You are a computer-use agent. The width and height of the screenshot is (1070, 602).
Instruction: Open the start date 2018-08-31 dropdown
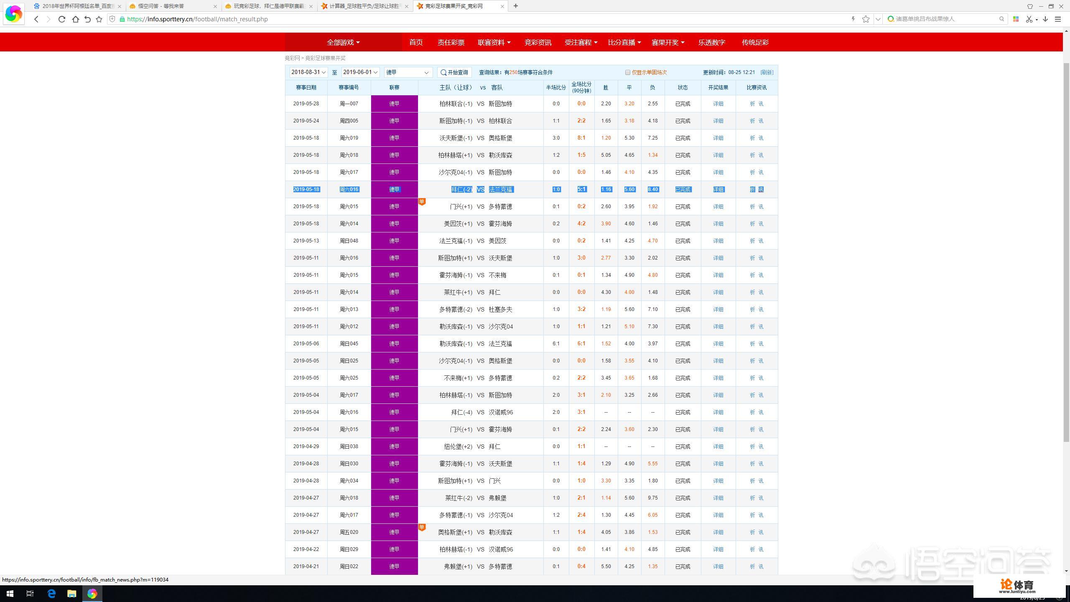click(308, 72)
